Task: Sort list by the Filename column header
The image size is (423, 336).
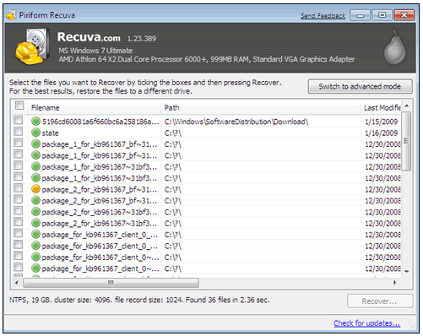Action: point(95,107)
